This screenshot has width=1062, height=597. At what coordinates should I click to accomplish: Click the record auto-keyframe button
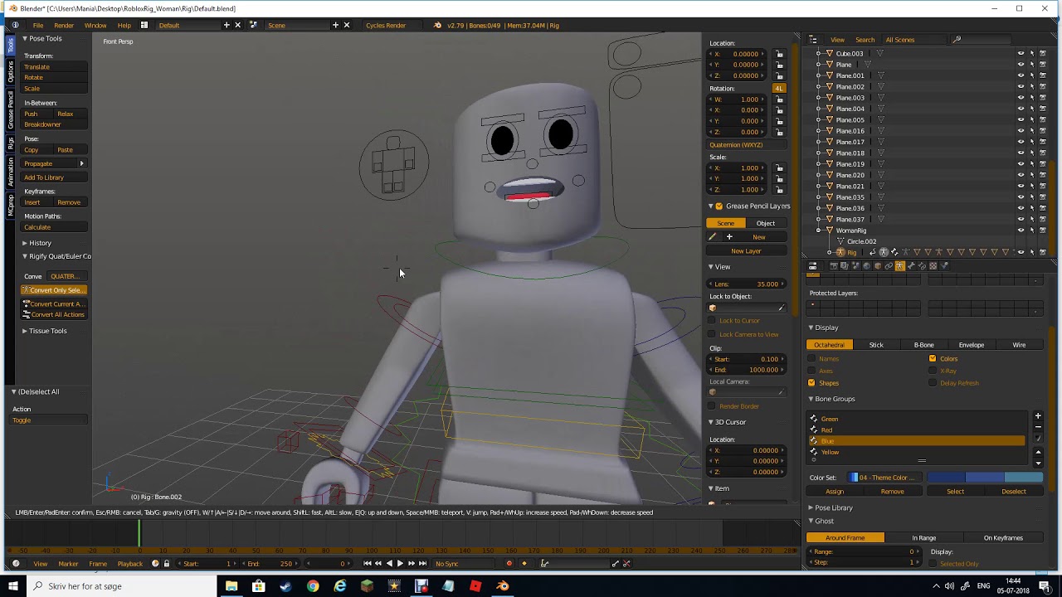point(509,564)
